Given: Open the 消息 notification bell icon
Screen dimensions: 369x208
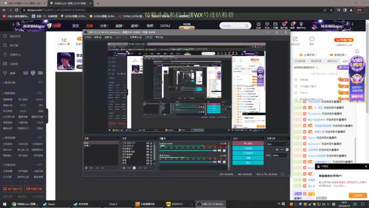Looking at the screenshot, I should coord(292,24).
